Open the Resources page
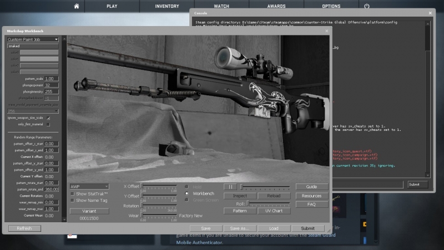The width and height of the screenshot is (444, 250). (x=312, y=196)
